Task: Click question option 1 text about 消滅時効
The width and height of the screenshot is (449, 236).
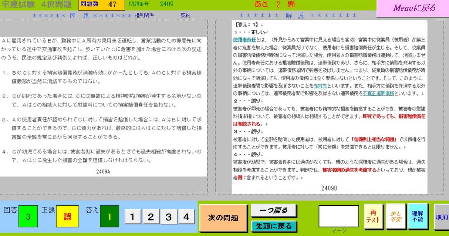Action: click(x=101, y=77)
